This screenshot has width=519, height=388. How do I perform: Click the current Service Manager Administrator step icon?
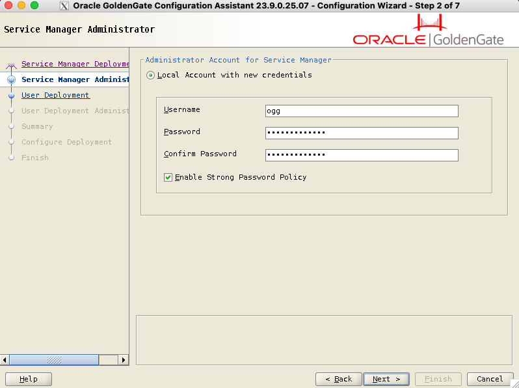[x=11, y=79]
